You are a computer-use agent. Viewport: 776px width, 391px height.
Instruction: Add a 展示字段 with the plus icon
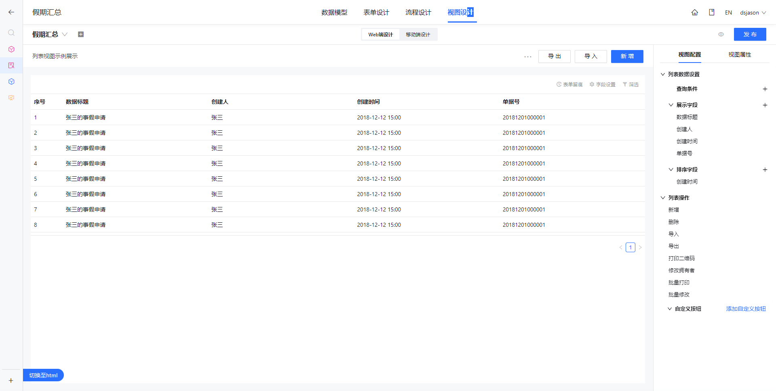765,105
